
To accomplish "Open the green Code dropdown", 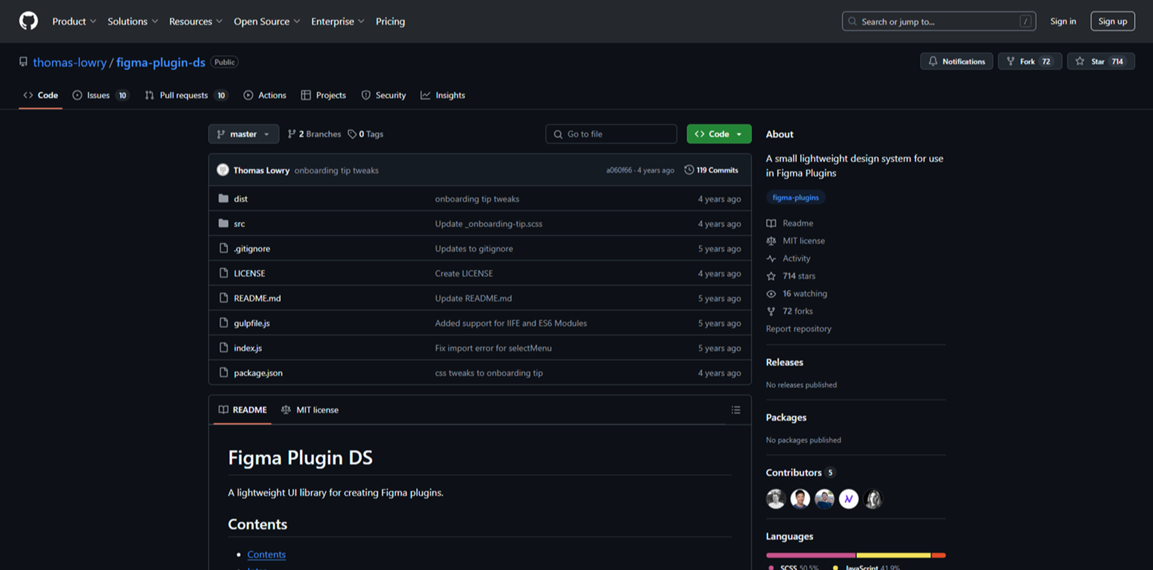I will (719, 134).
